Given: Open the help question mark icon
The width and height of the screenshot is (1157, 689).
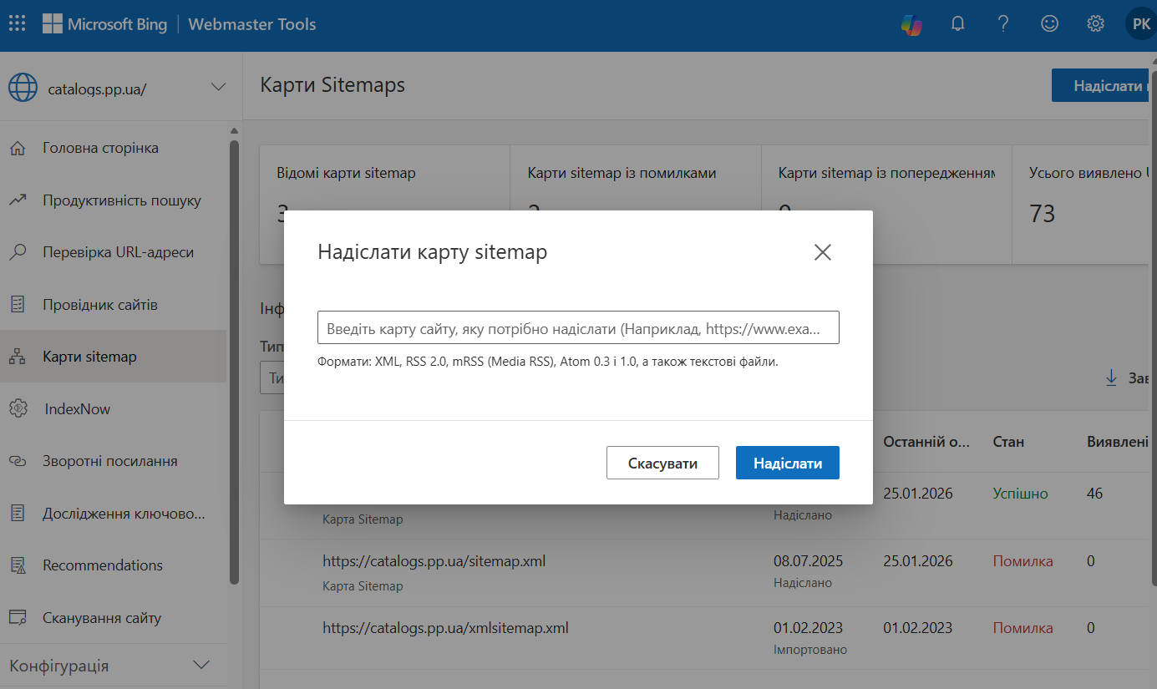Looking at the screenshot, I should 1004,24.
